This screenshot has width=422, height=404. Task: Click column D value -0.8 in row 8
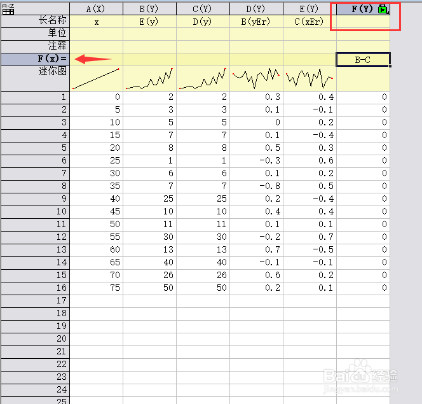pyautogui.click(x=256, y=186)
